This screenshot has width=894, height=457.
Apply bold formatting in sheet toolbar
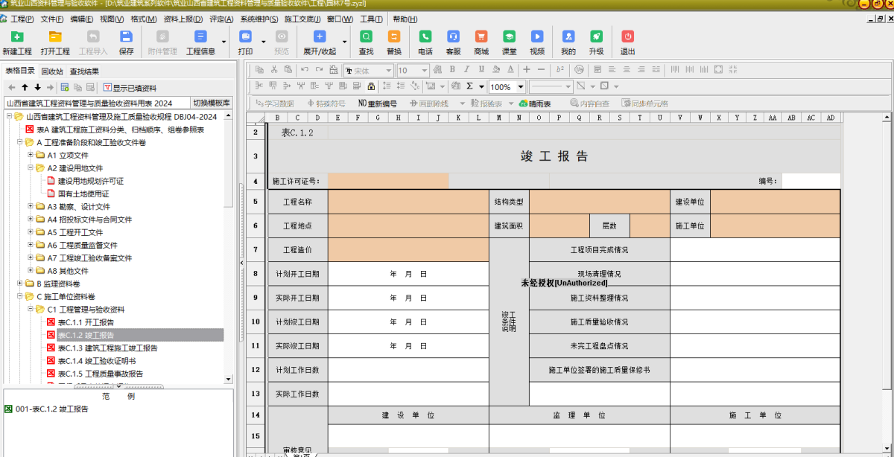451,70
